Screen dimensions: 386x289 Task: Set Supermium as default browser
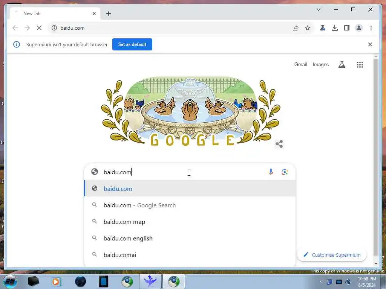click(x=132, y=44)
